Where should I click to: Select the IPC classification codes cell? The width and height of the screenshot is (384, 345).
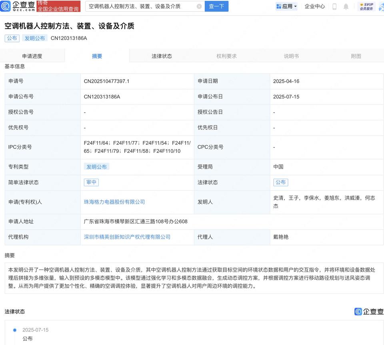tap(137, 147)
